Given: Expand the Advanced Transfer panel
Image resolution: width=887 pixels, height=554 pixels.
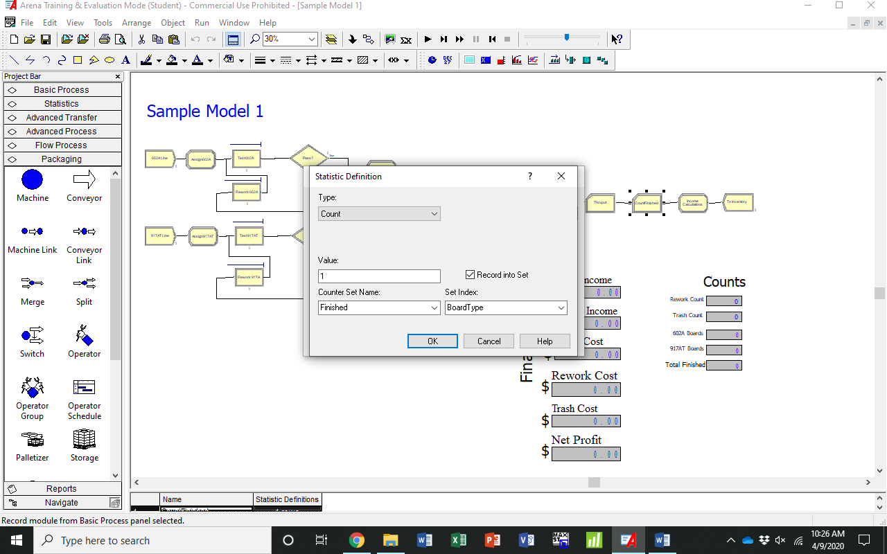Looking at the screenshot, I should [x=62, y=118].
